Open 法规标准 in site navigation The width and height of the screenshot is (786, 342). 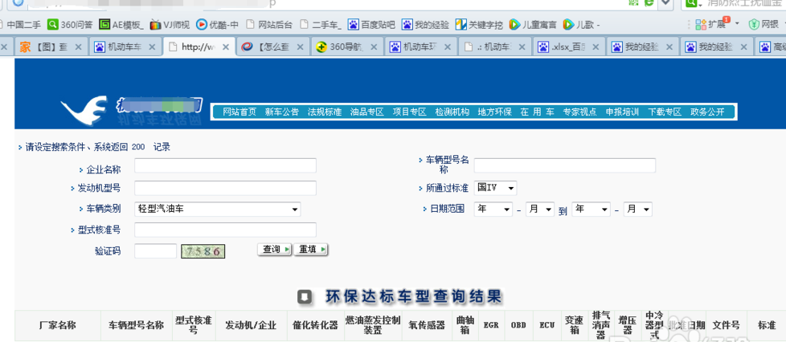[325, 112]
